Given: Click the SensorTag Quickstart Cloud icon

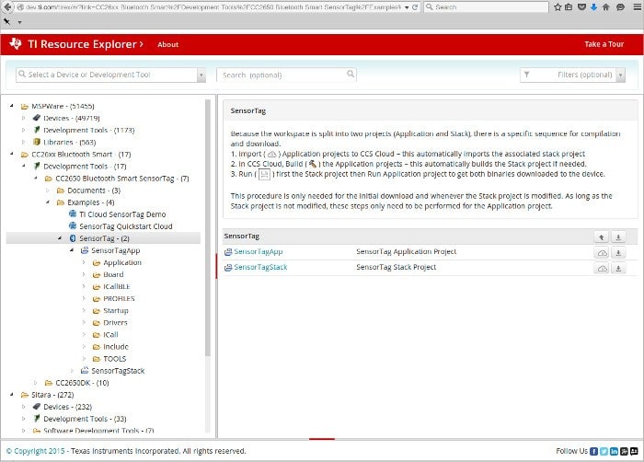Looking at the screenshot, I should click(73, 225).
